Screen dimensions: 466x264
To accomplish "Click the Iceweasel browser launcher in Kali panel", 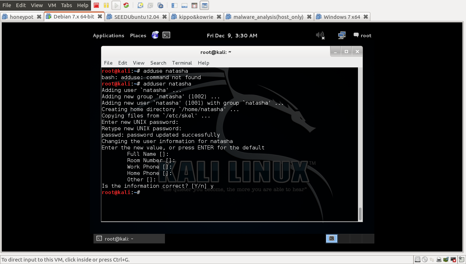I will tap(155, 35).
